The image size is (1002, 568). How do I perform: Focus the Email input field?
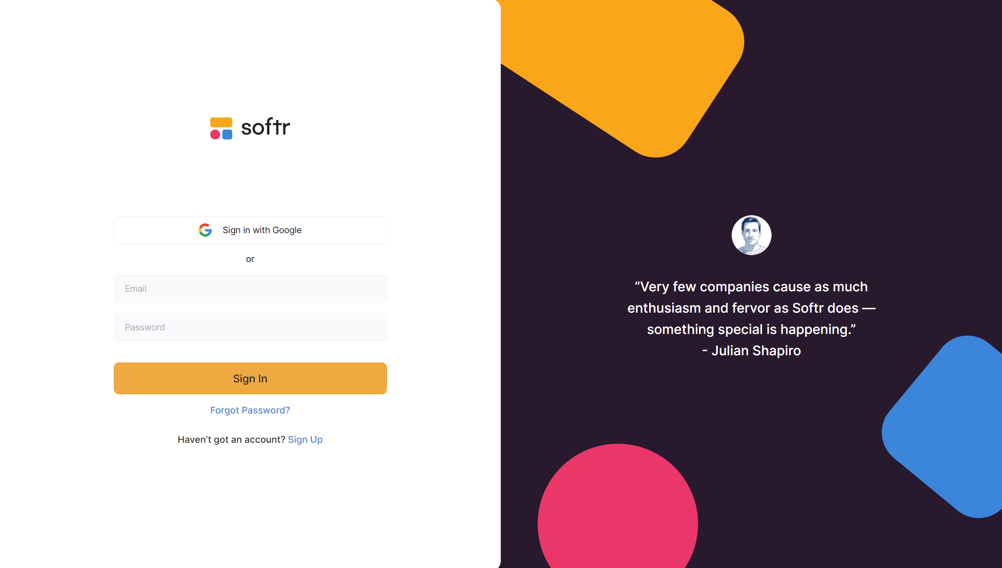tap(250, 289)
